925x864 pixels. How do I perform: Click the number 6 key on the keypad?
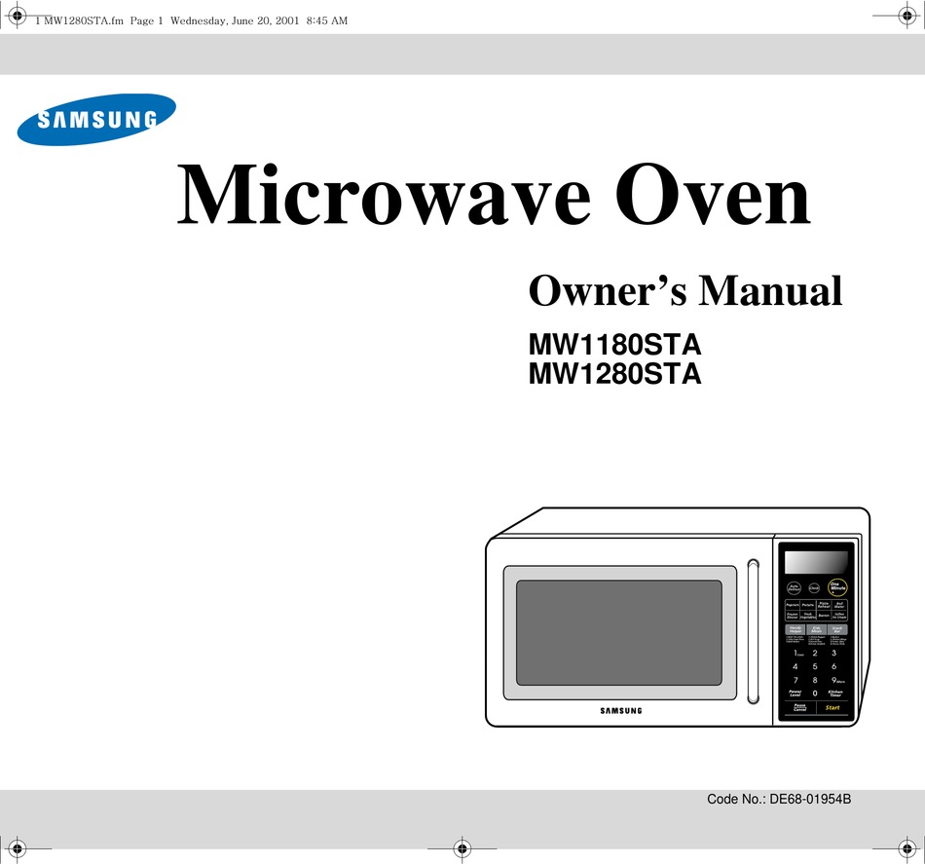[834, 666]
